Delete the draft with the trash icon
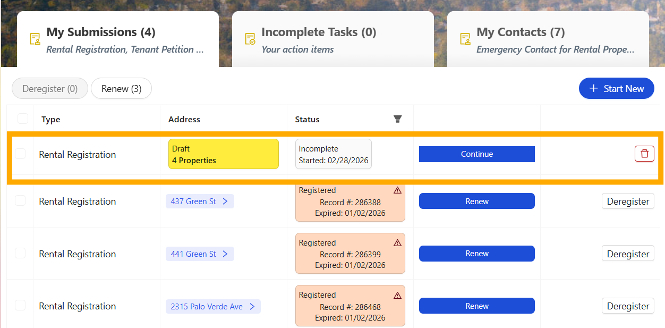The width and height of the screenshot is (665, 328). click(644, 154)
